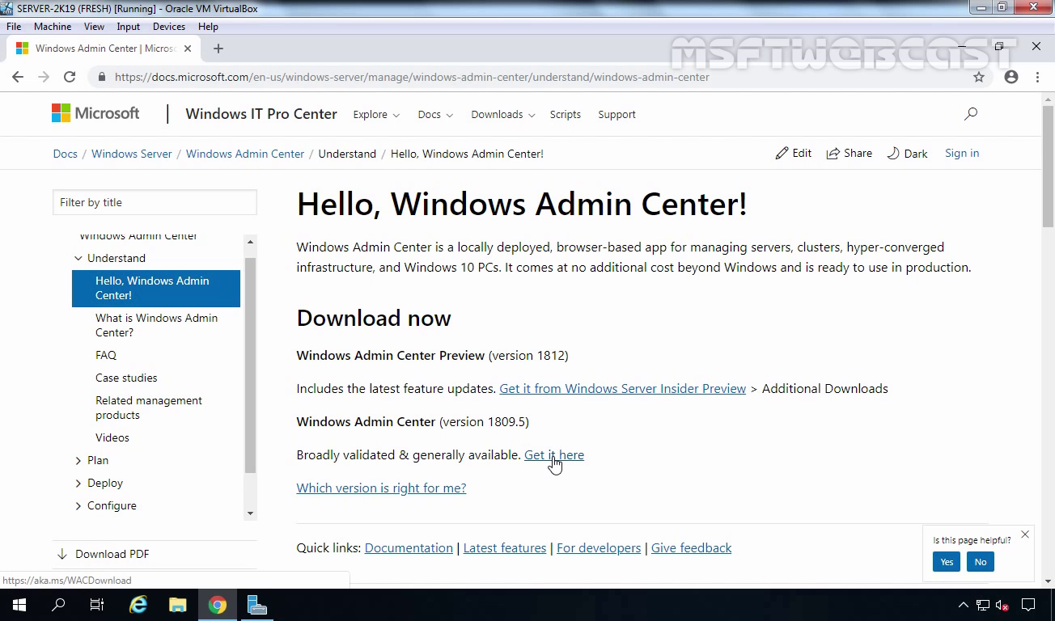The height and width of the screenshot is (621, 1055).
Task: Launch Internet Explorer from the taskbar
Action: pos(139,605)
